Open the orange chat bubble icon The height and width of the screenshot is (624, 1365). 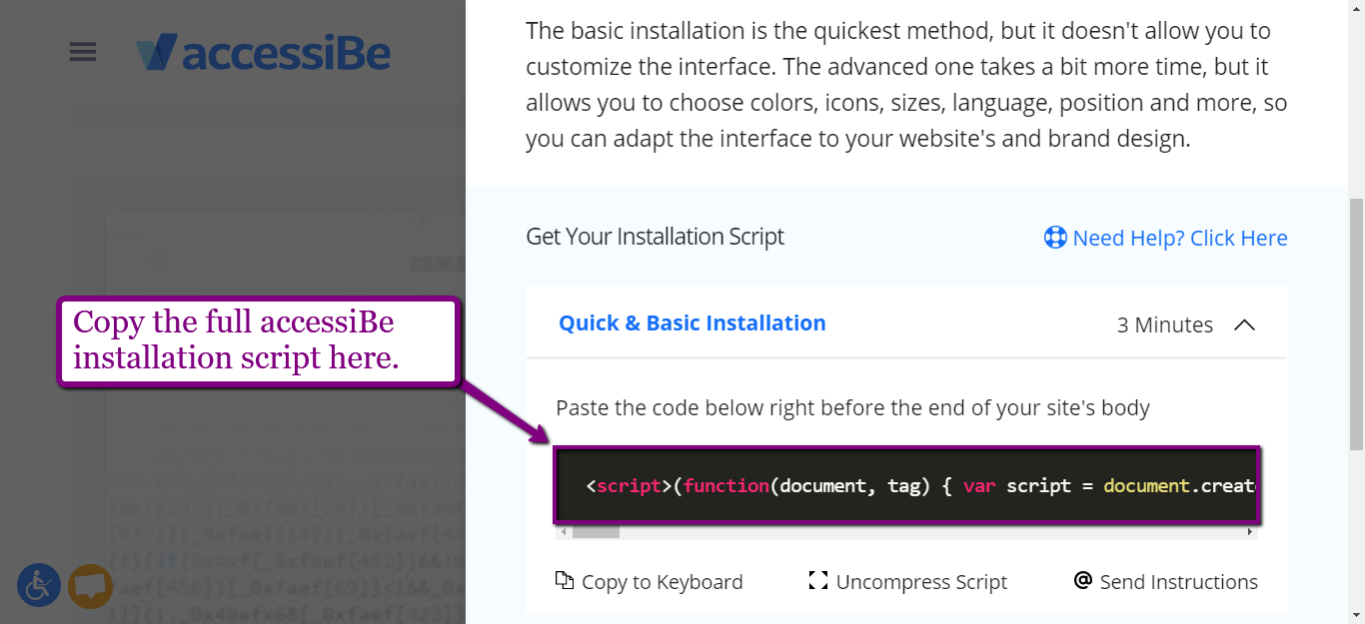[x=90, y=586]
